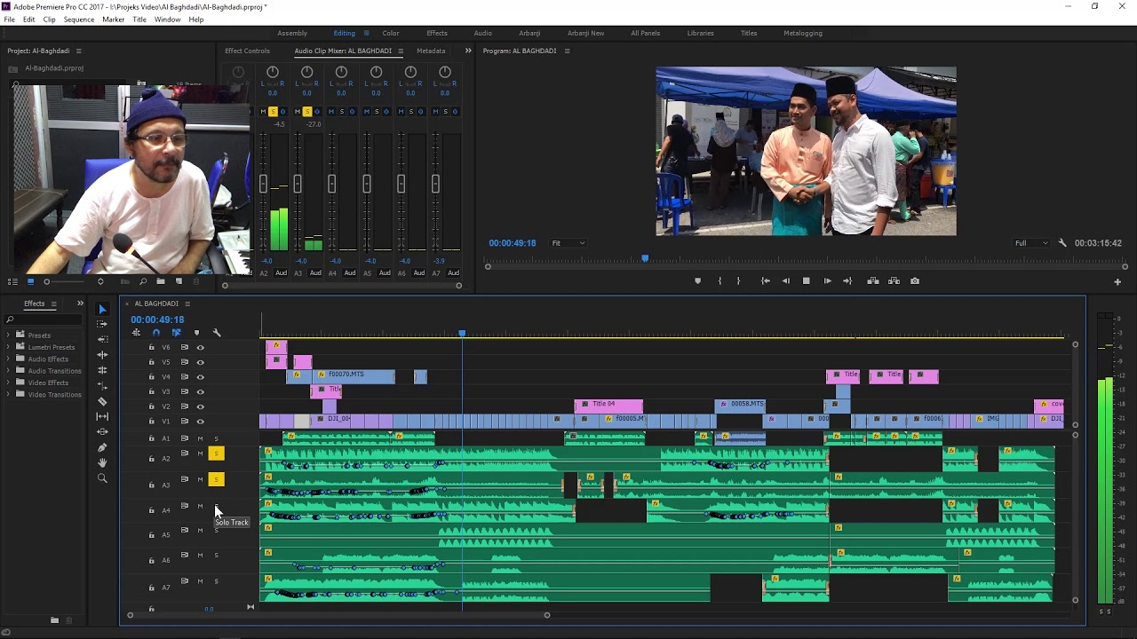Image resolution: width=1137 pixels, height=639 pixels.
Task: Click Add Marker in Program monitor
Action: [697, 281]
